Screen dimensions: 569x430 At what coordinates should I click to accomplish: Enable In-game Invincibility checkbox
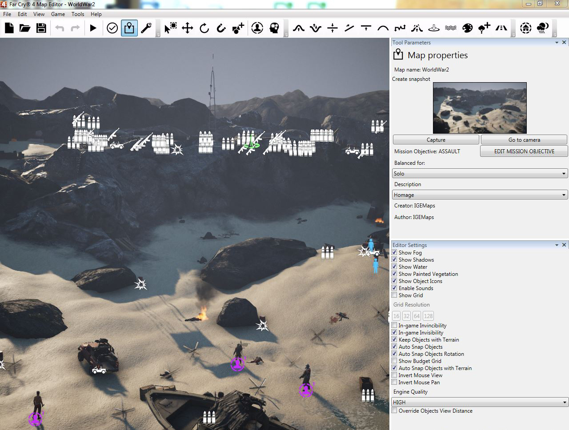(394, 325)
